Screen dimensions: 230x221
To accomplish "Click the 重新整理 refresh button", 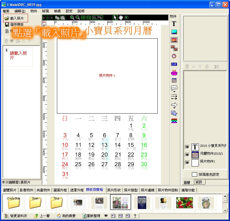I will click(x=91, y=216).
